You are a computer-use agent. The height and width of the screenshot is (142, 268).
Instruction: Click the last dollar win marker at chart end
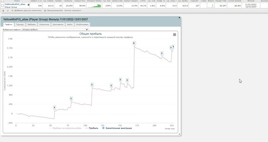coord(174,47)
